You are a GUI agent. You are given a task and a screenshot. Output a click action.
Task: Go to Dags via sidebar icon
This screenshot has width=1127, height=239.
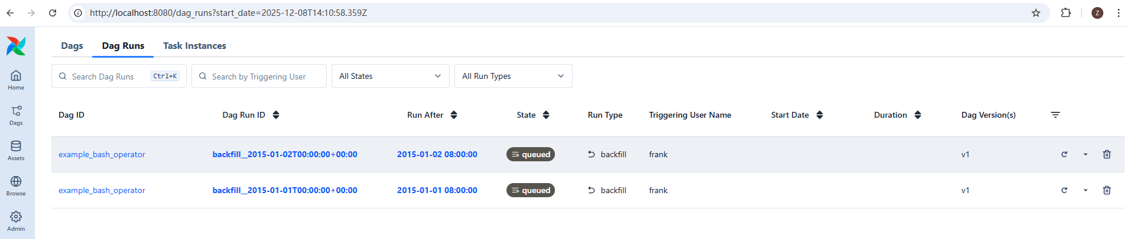coord(16,115)
